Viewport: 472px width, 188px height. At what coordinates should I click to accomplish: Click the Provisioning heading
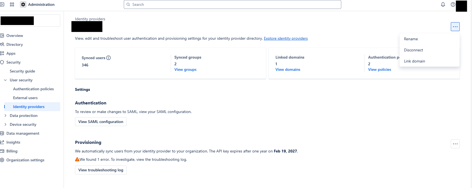(x=88, y=142)
